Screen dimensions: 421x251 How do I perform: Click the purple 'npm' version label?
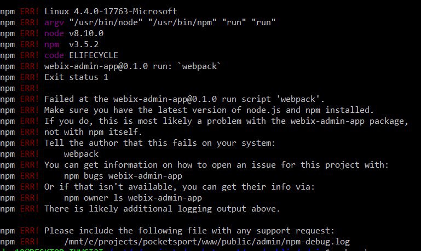pyautogui.click(x=51, y=44)
